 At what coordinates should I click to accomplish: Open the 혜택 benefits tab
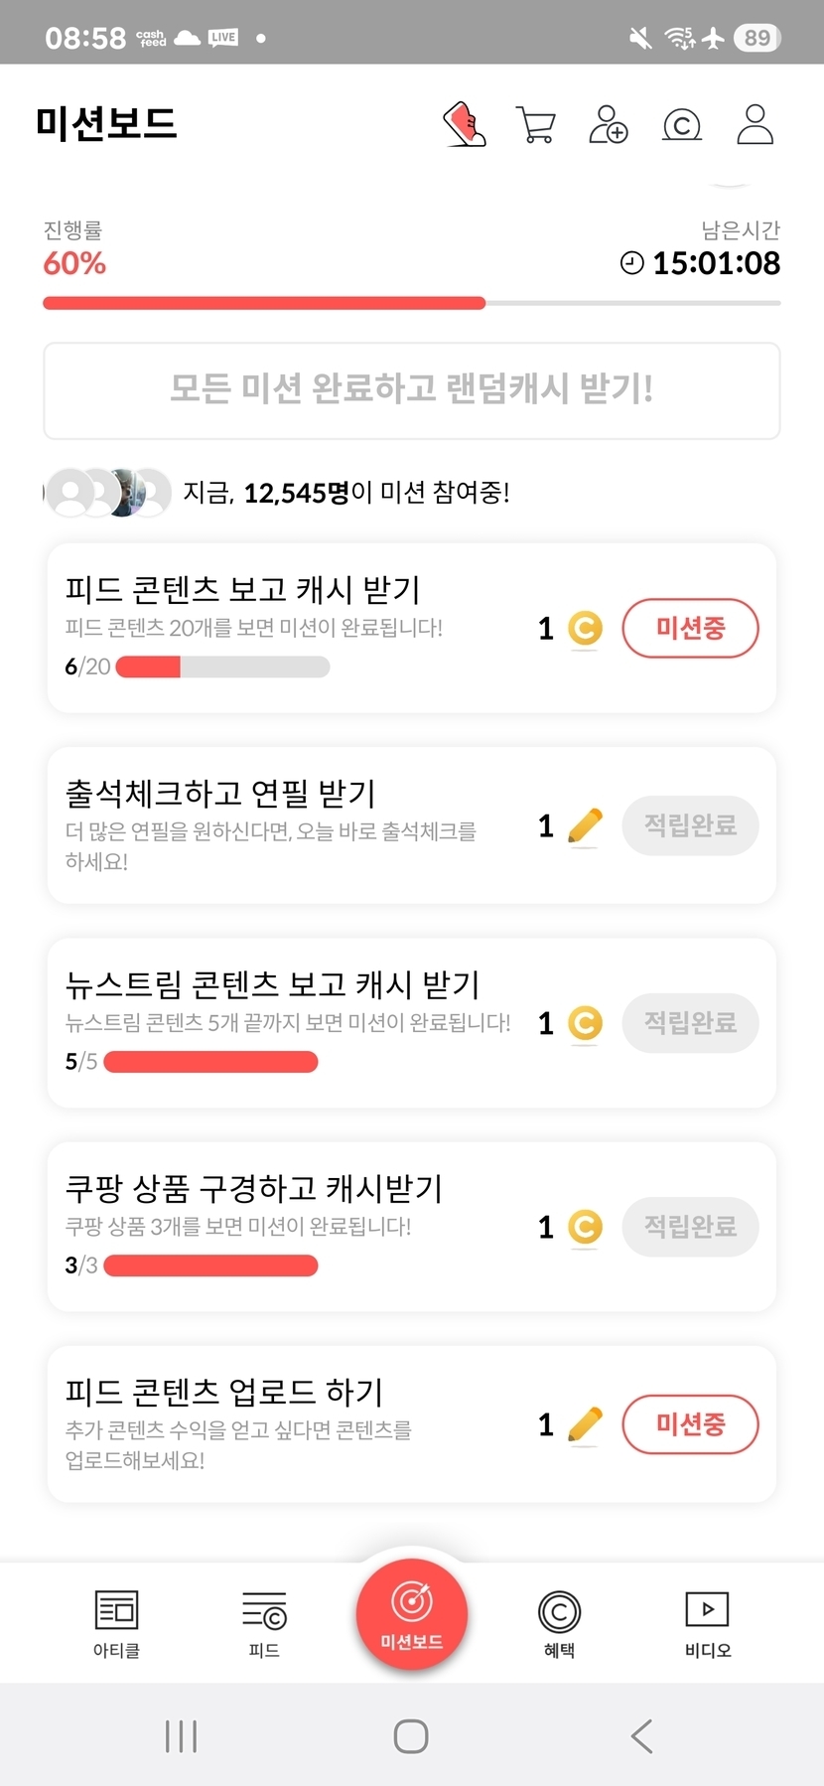point(559,1623)
